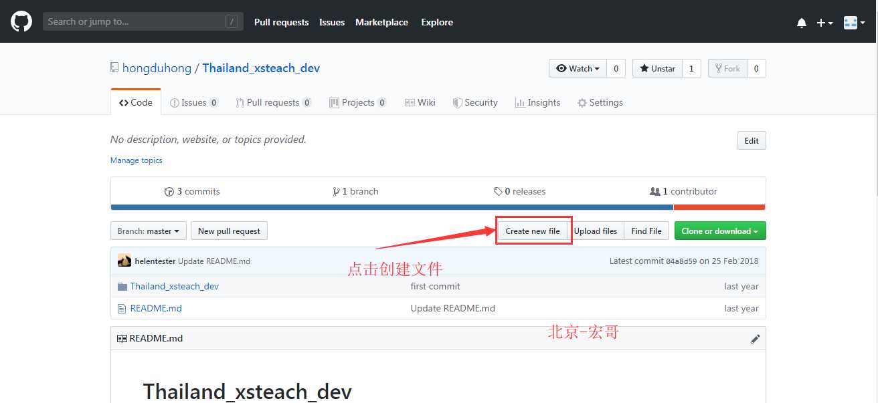Unstar the repository

point(657,68)
